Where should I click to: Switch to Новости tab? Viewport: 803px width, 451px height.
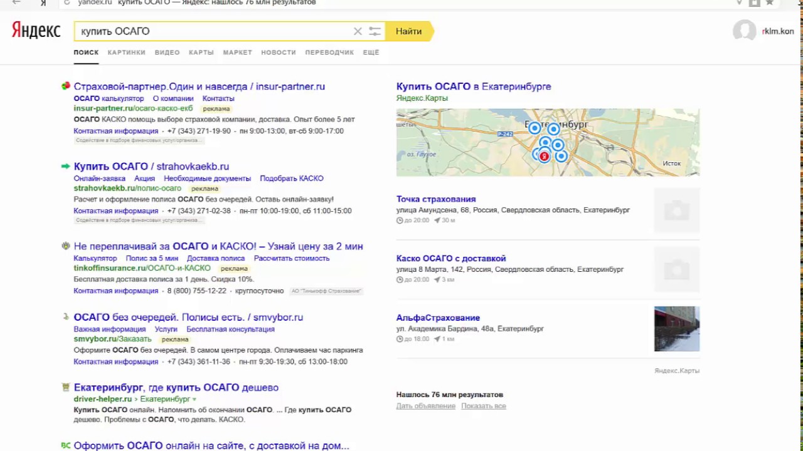(279, 53)
